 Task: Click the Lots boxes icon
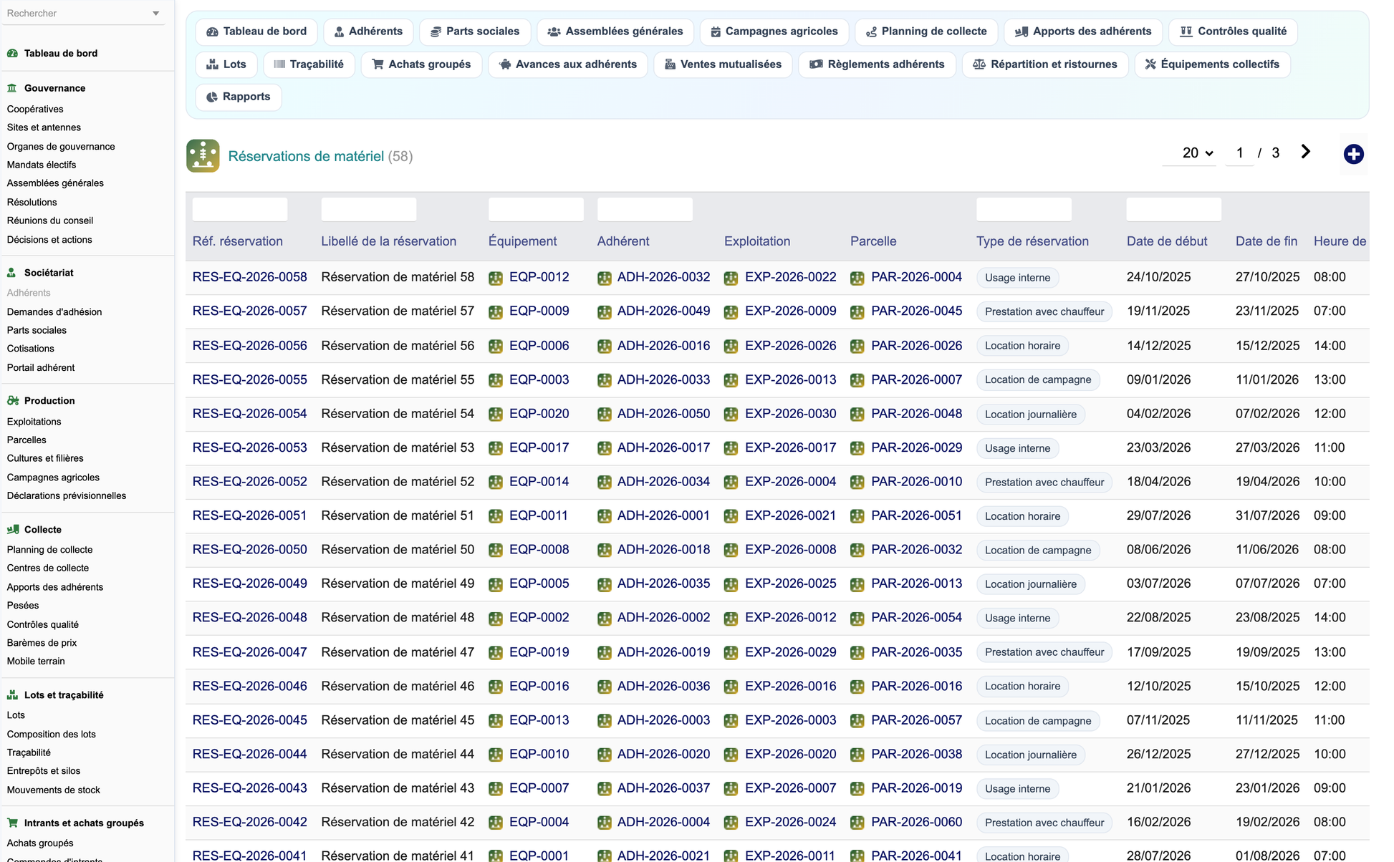tap(212, 64)
